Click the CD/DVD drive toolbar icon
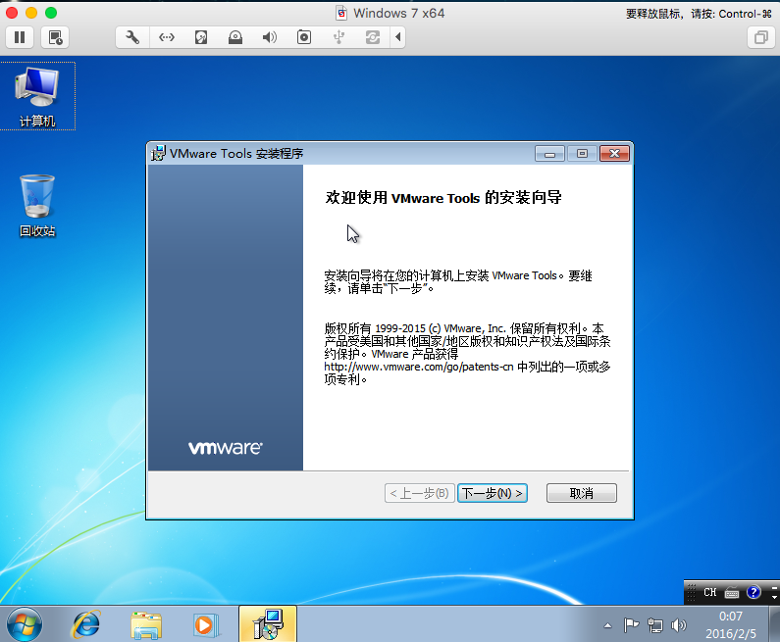This screenshot has height=642, width=780. [x=235, y=37]
